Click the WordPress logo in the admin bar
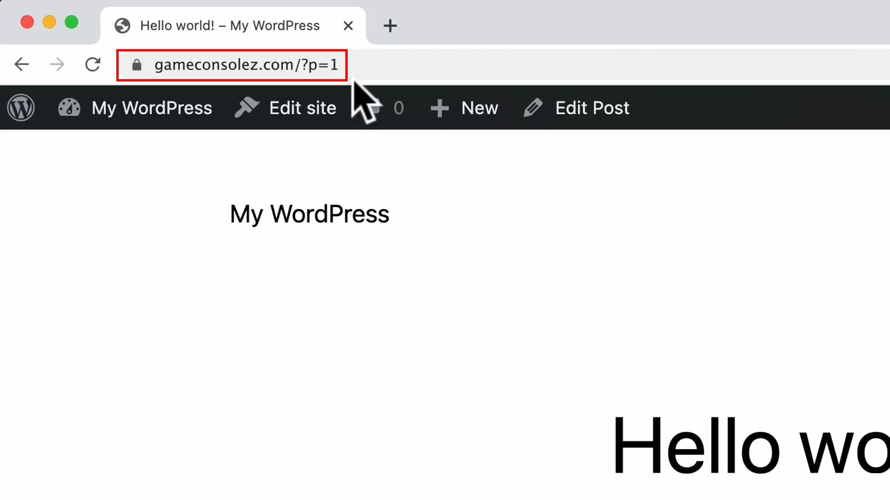The height and width of the screenshot is (500, 890). (x=21, y=107)
